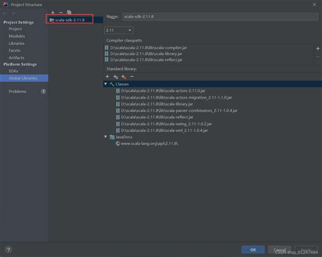Select scala-actors-migration_2.11-1.1.0.jar entry
The width and height of the screenshot is (322, 257).
click(177, 97)
